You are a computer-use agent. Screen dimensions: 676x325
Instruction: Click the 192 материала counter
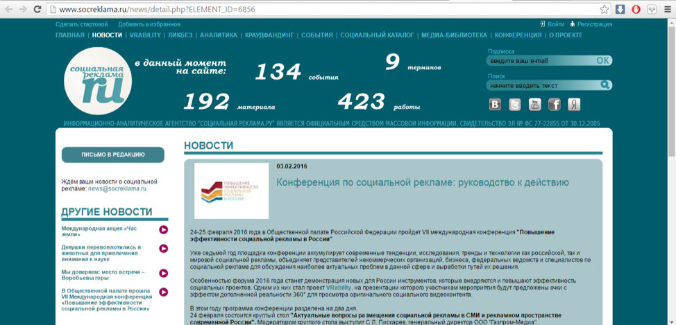229,102
